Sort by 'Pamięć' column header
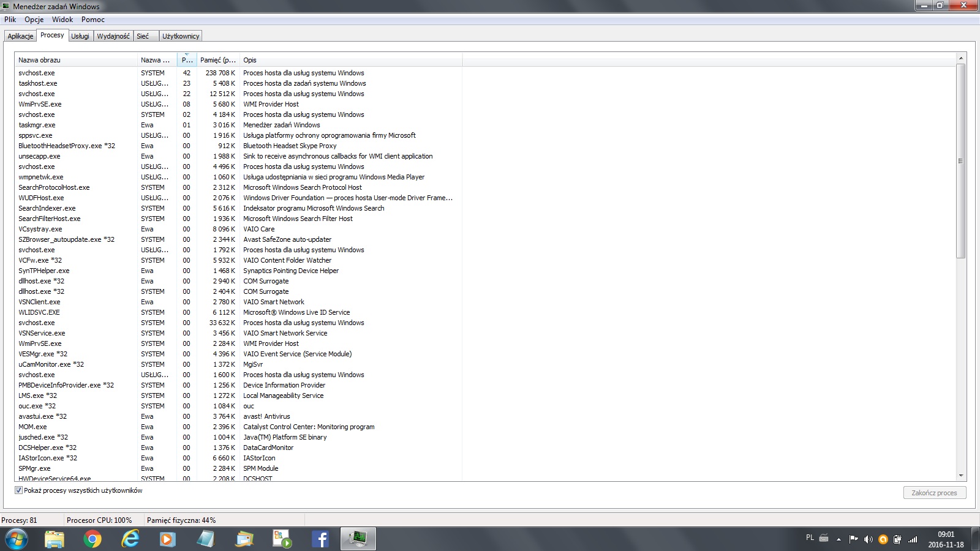This screenshot has width=980, height=551. click(217, 60)
